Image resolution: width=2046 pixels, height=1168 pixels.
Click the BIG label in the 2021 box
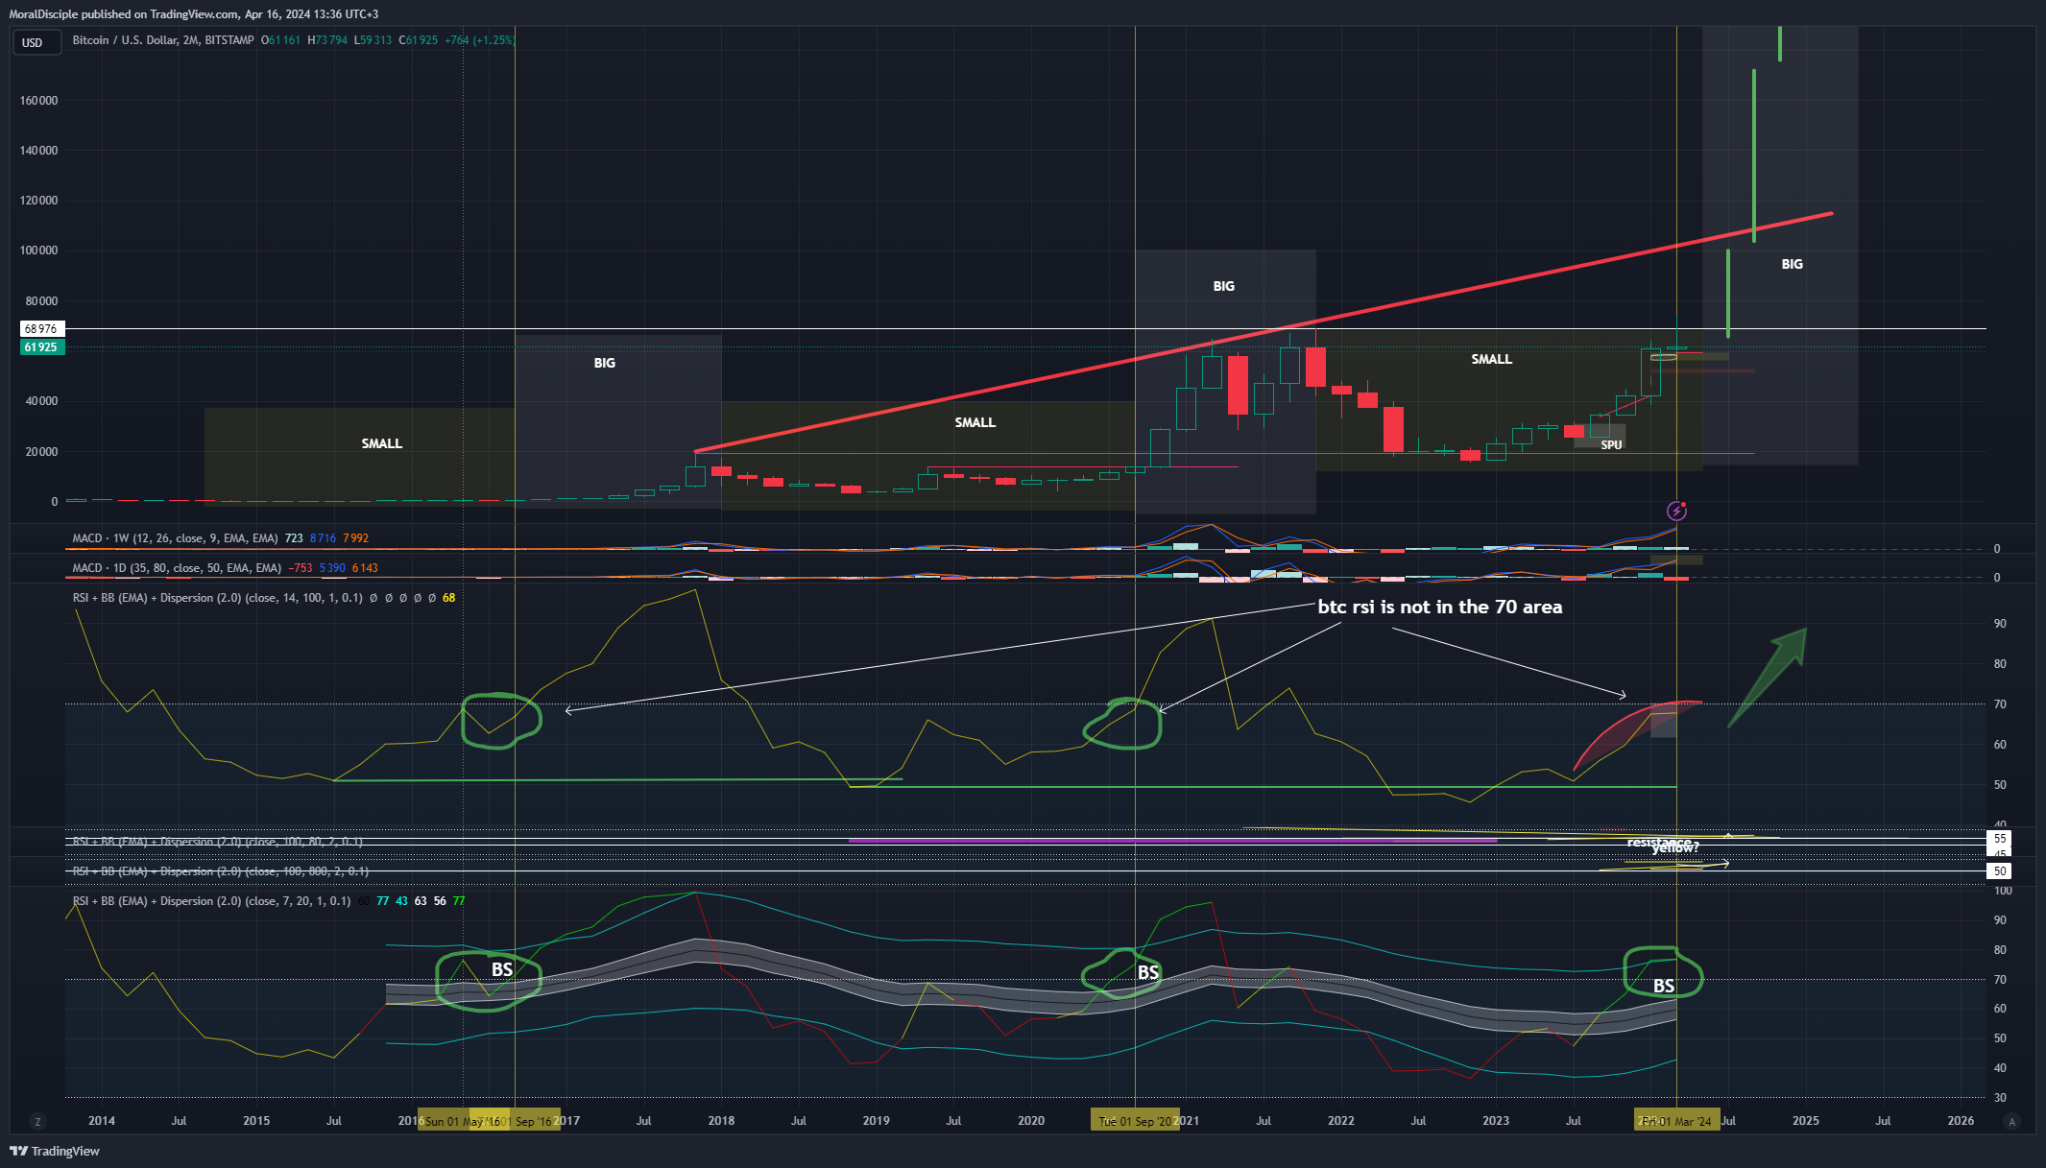tap(1223, 286)
